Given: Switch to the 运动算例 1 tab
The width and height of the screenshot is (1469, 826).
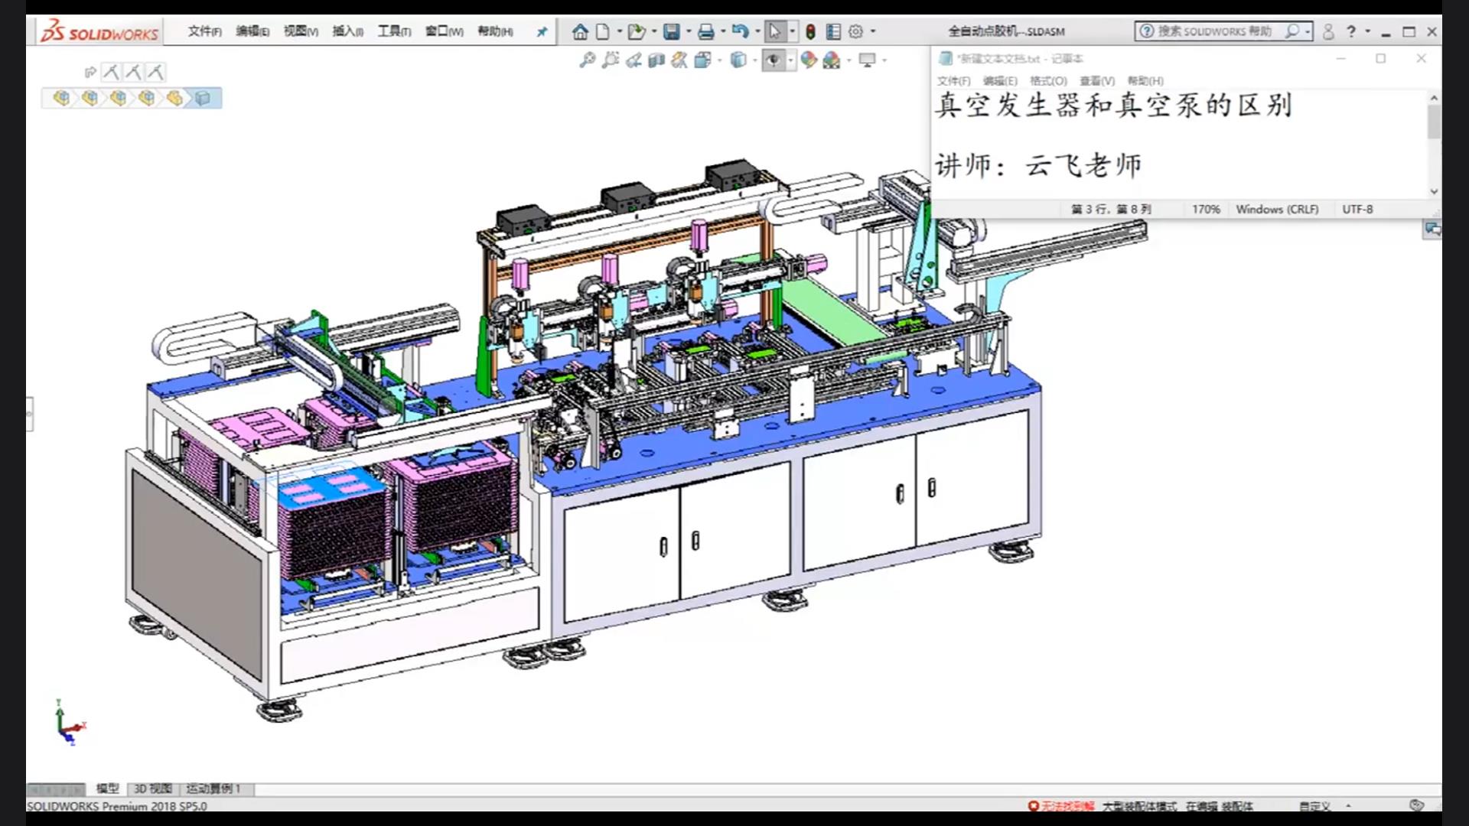Looking at the screenshot, I should pos(213,789).
